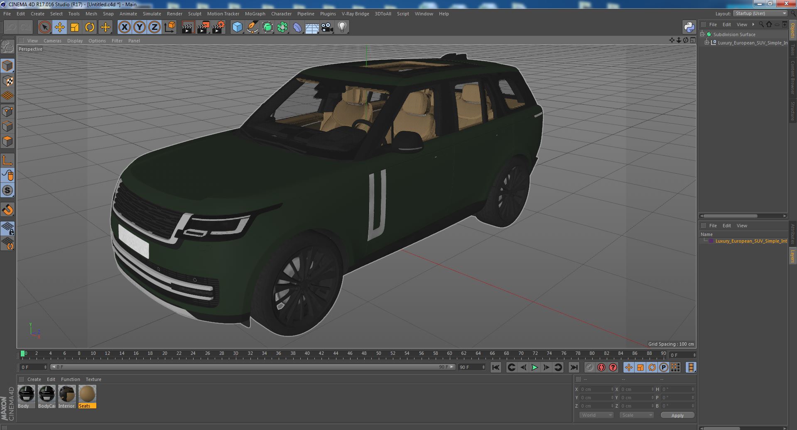
Task: Open the Scale mode dropdown
Action: (636, 415)
